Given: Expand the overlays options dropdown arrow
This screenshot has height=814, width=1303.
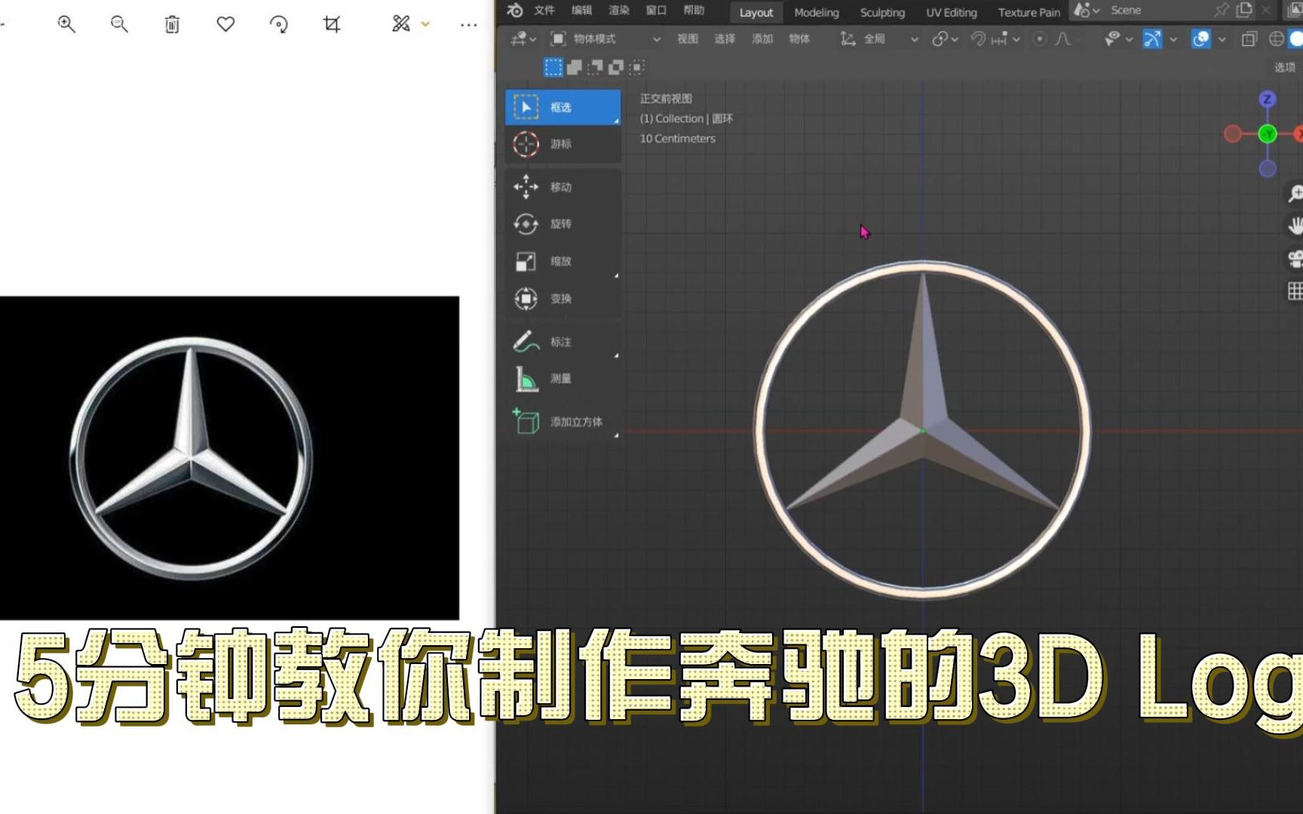Looking at the screenshot, I should pyautogui.click(x=1222, y=39).
